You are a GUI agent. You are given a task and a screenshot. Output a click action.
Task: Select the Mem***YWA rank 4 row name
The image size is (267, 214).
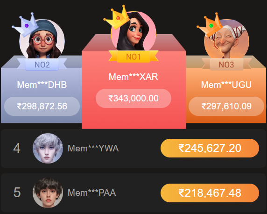point(93,148)
